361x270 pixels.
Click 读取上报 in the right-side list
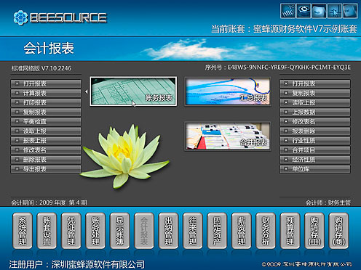[x=315, y=102]
